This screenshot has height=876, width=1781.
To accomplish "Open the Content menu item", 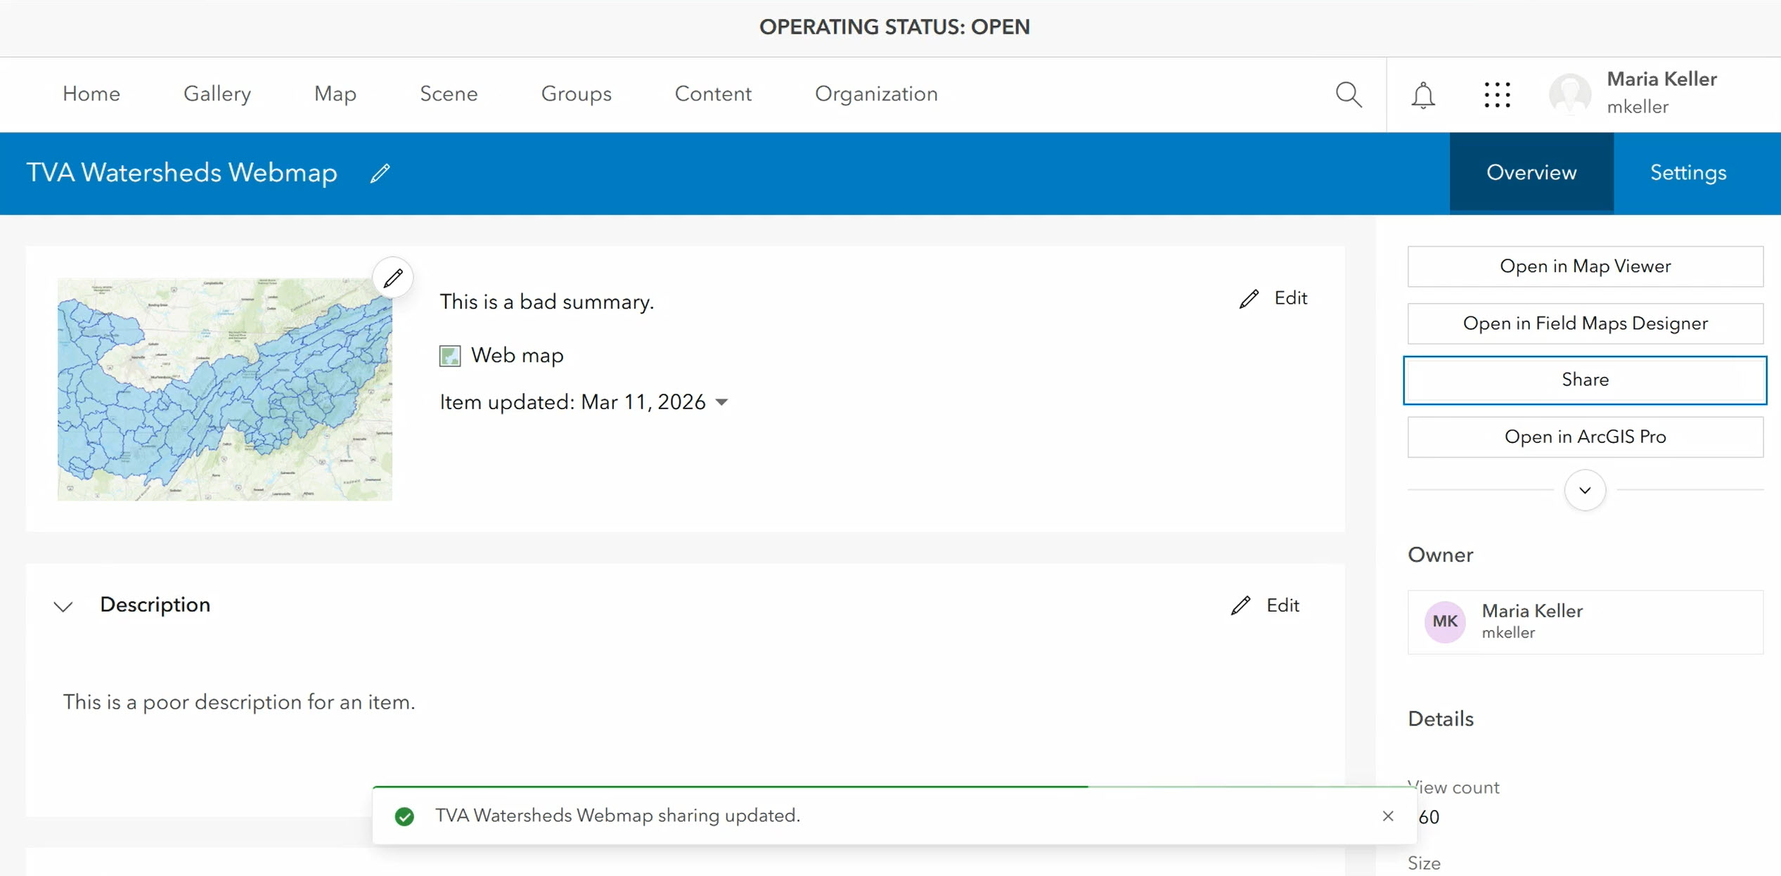I will coord(712,94).
